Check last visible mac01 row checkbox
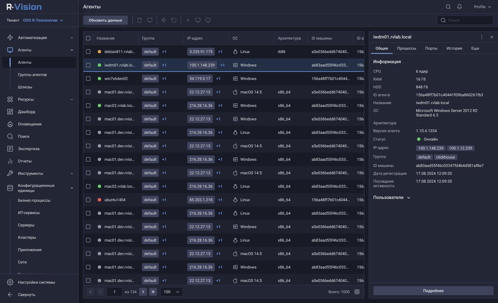 pyautogui.click(x=88, y=281)
